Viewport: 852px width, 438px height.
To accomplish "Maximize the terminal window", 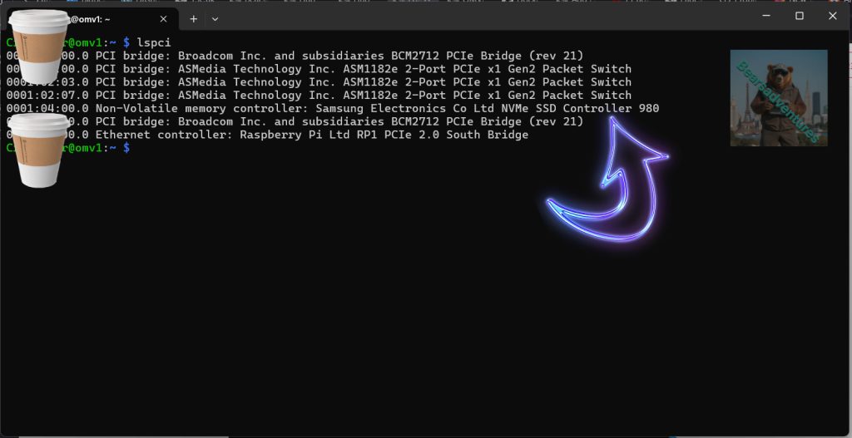I will tap(800, 16).
